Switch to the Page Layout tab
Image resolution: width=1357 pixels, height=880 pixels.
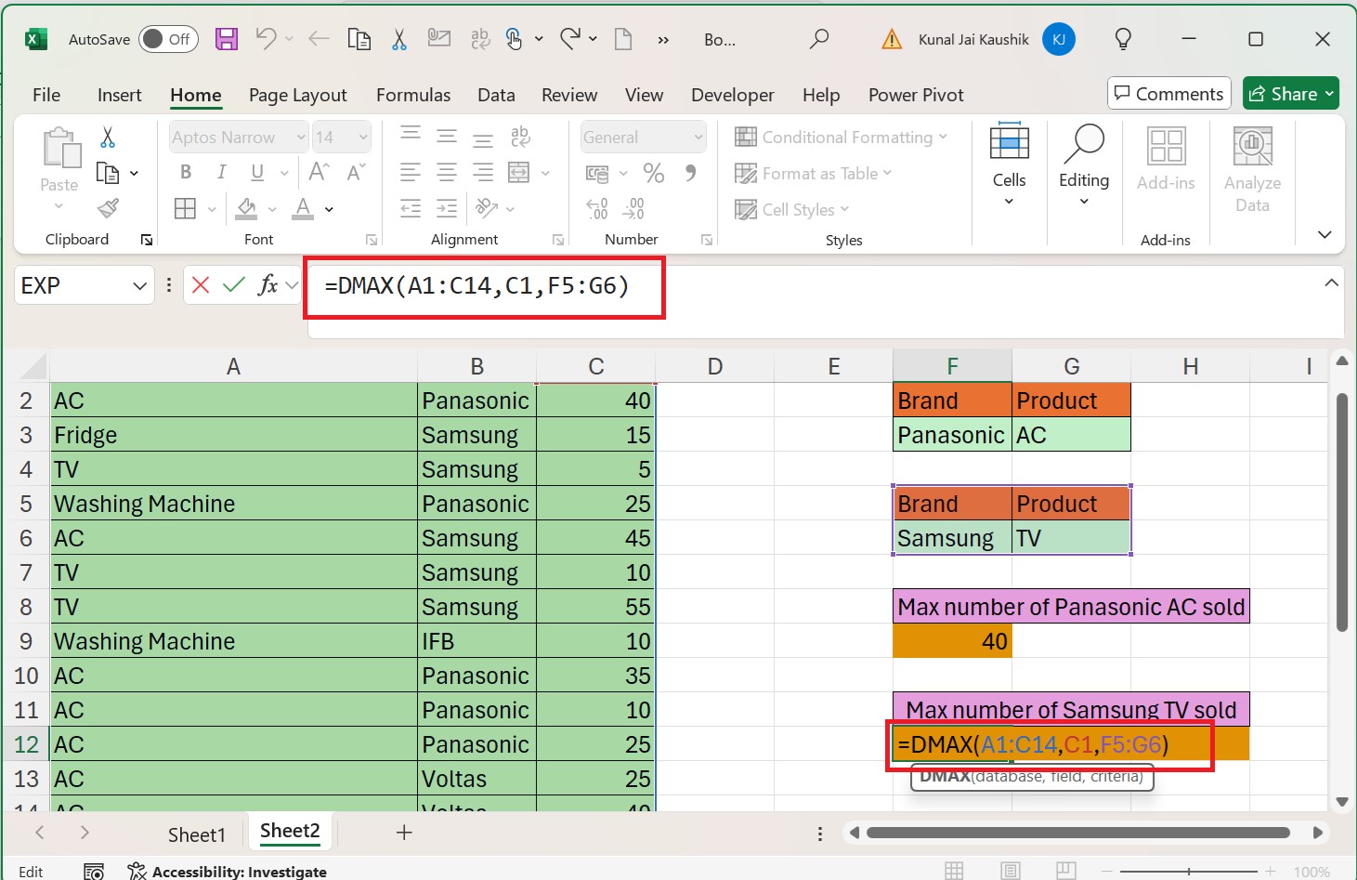pos(298,95)
